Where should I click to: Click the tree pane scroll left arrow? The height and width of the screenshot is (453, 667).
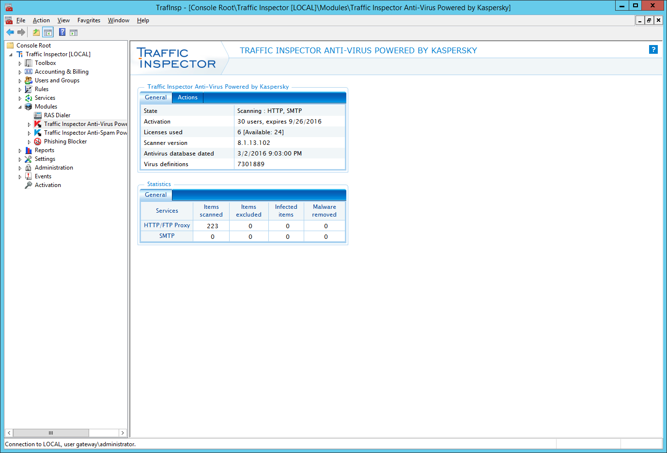(9, 433)
